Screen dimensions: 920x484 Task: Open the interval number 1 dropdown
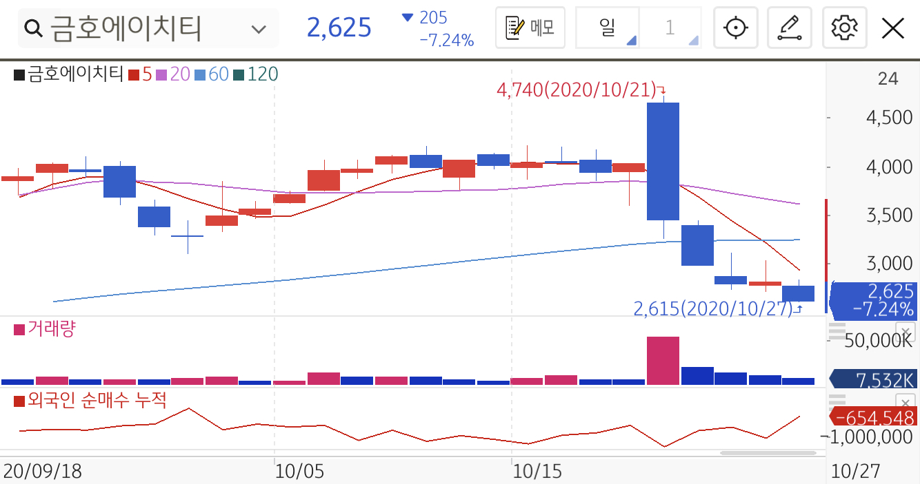point(670,28)
